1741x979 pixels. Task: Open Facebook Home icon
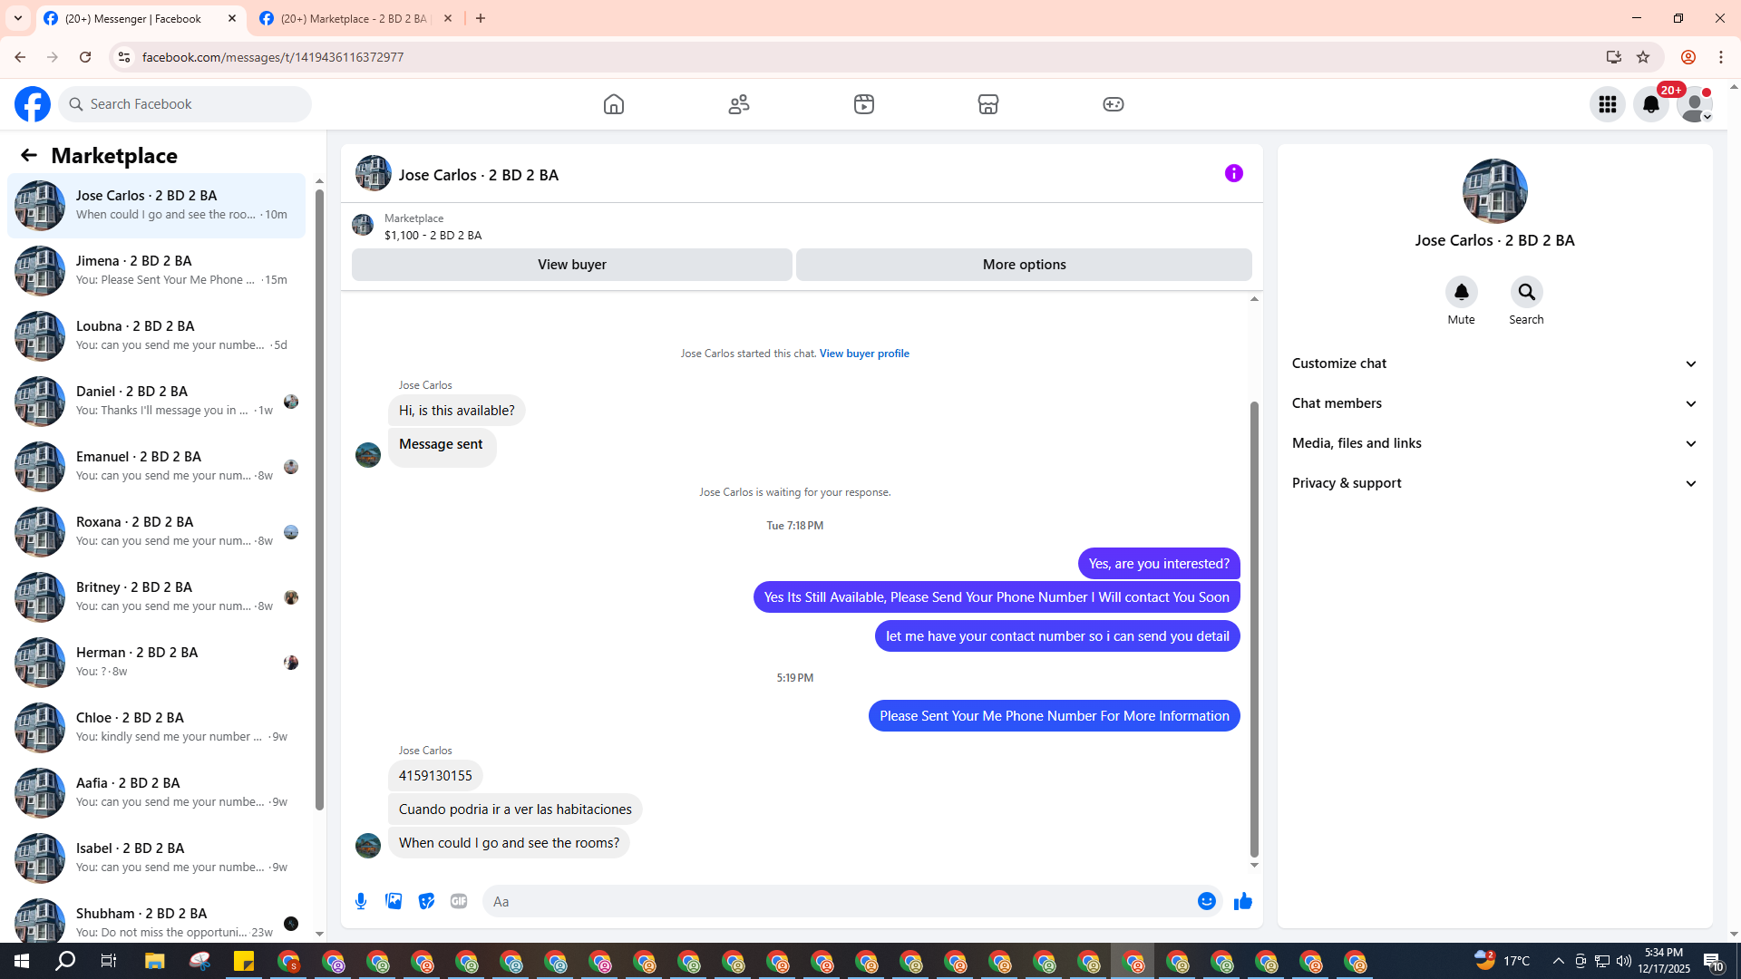pyautogui.click(x=614, y=104)
